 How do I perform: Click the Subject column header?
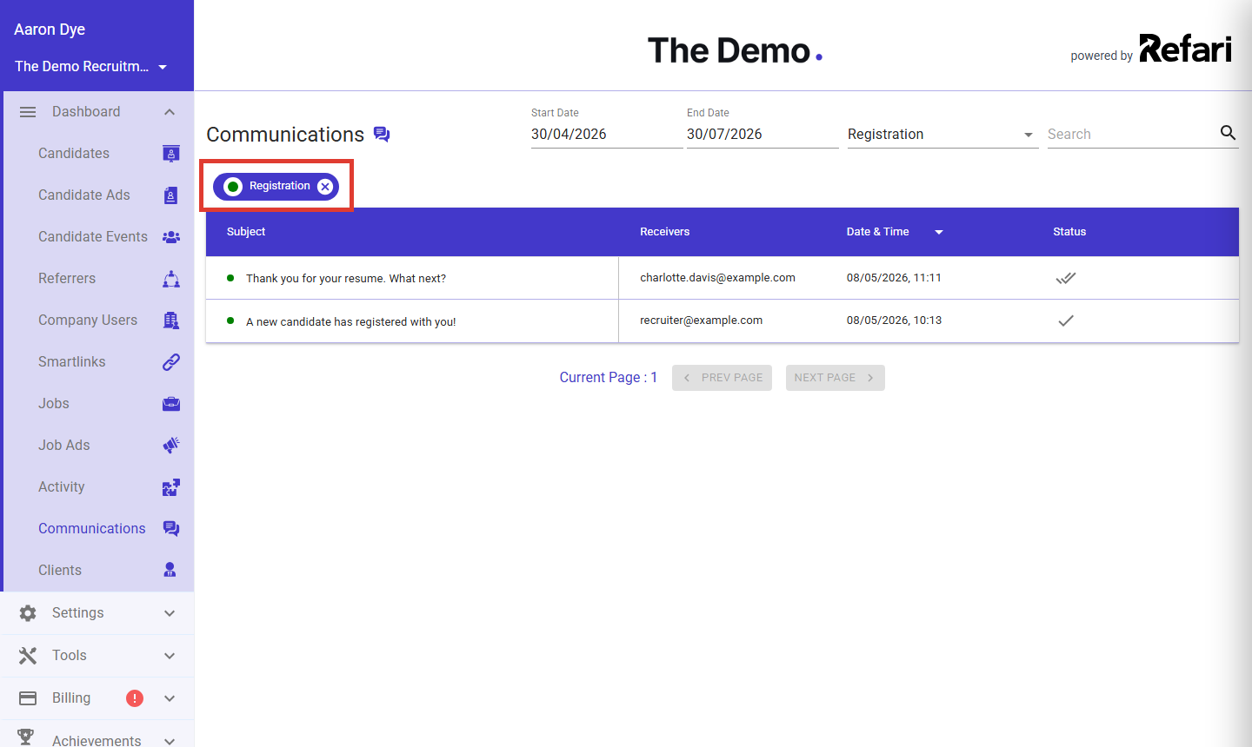246,232
